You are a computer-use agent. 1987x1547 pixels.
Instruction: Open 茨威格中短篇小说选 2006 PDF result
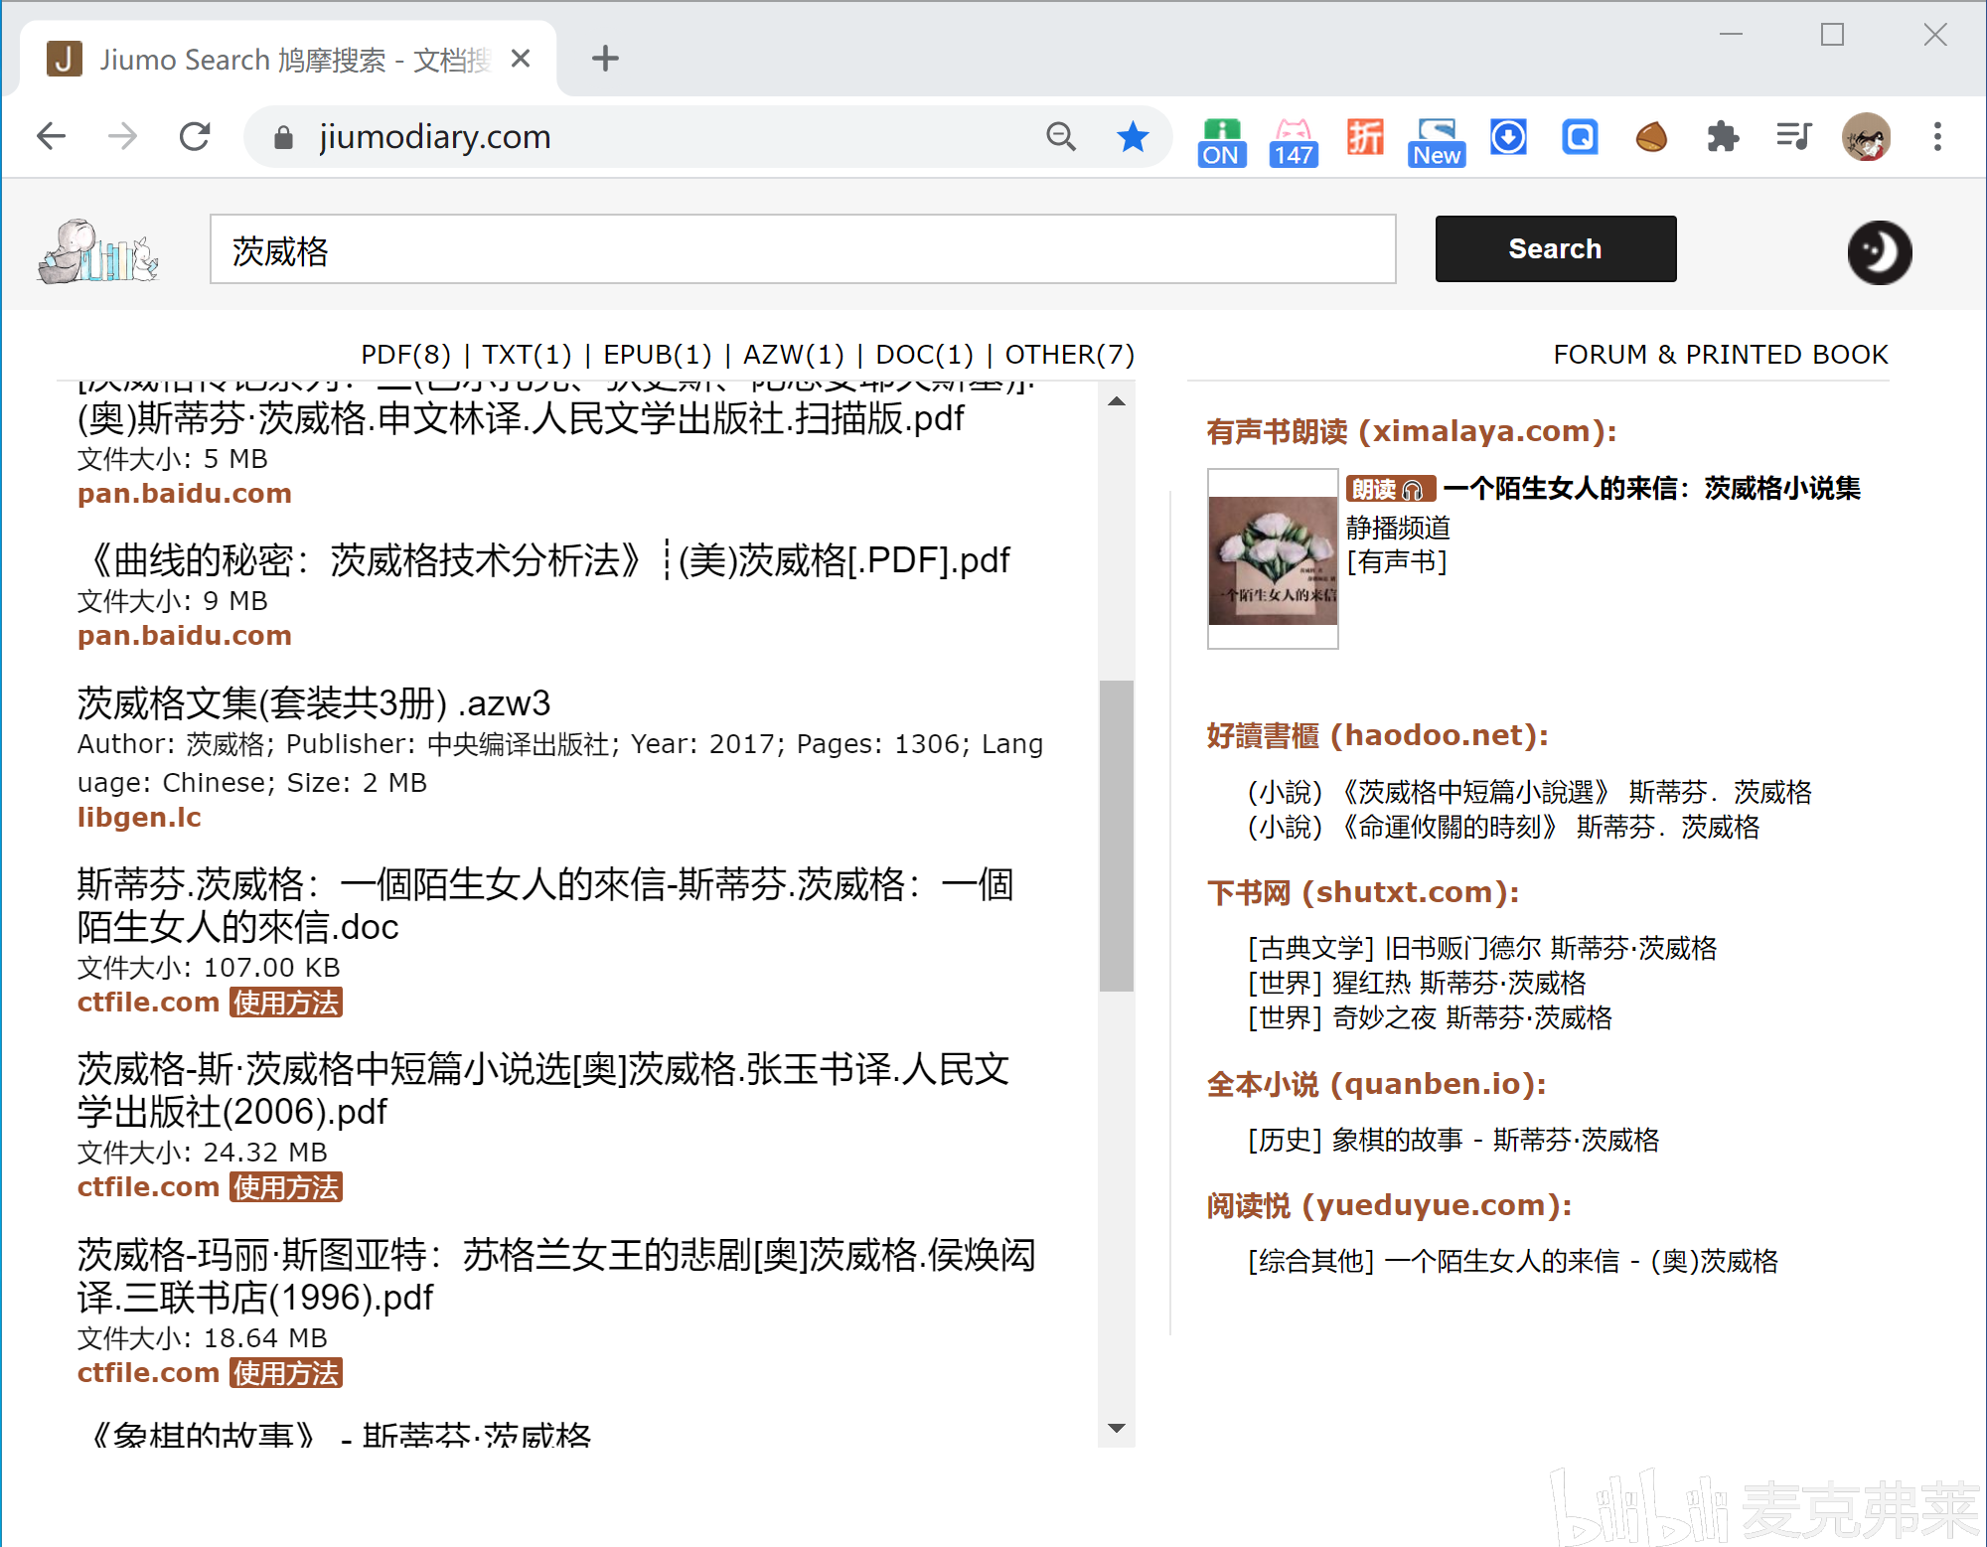click(x=543, y=1090)
